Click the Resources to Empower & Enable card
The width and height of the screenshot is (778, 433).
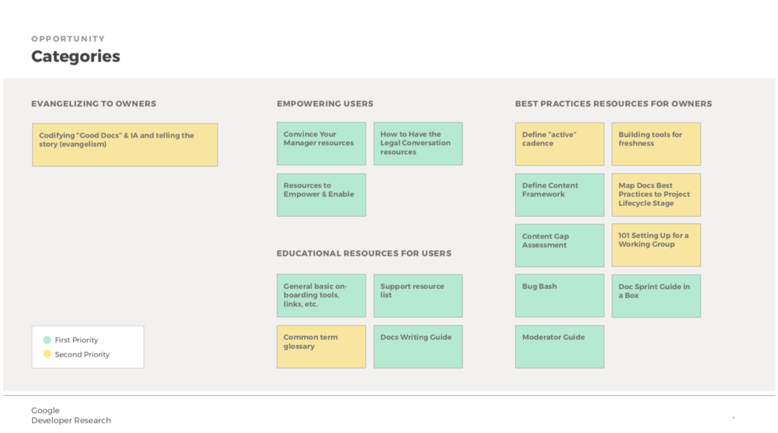321,195
